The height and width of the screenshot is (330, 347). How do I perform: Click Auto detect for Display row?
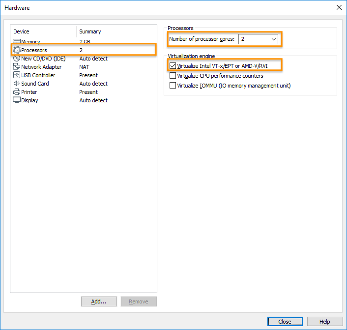coord(93,100)
